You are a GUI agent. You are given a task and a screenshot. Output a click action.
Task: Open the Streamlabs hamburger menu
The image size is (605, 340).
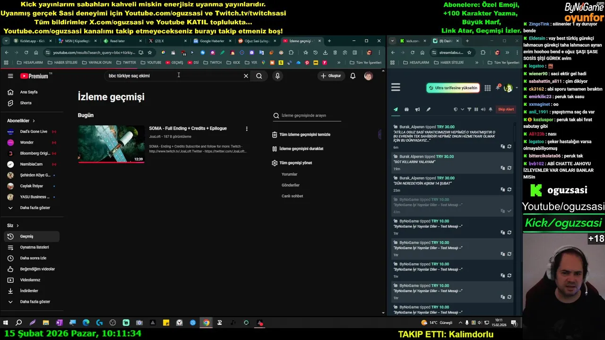[x=396, y=87]
